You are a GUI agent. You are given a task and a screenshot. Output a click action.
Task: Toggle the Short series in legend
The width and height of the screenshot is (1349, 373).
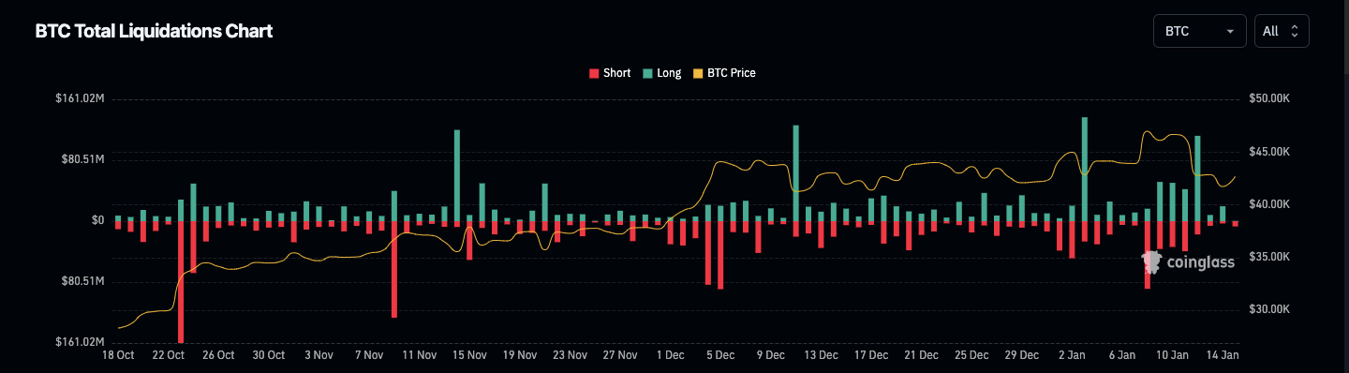(x=609, y=73)
